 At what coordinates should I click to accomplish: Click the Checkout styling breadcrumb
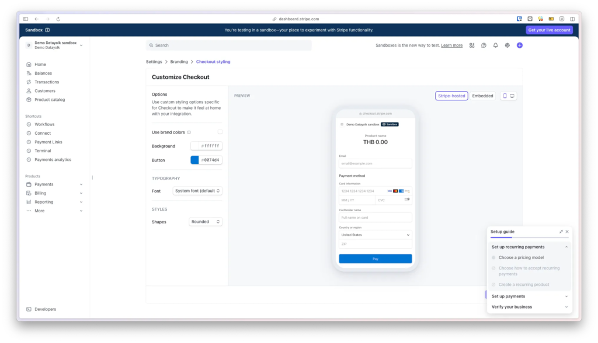point(213,62)
